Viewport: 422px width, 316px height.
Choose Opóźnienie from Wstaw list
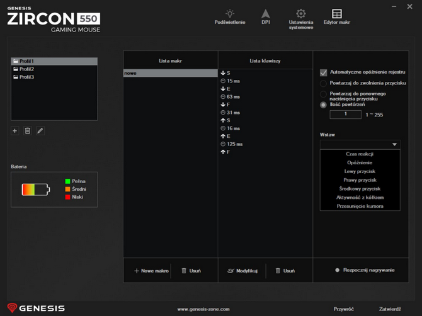360,162
